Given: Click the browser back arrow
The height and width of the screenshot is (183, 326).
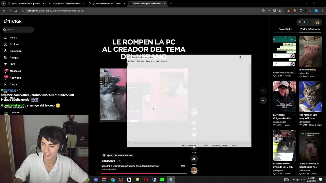Looking at the screenshot, I should point(4,11).
